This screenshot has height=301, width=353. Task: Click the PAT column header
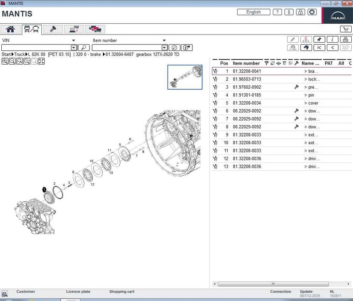click(x=329, y=63)
